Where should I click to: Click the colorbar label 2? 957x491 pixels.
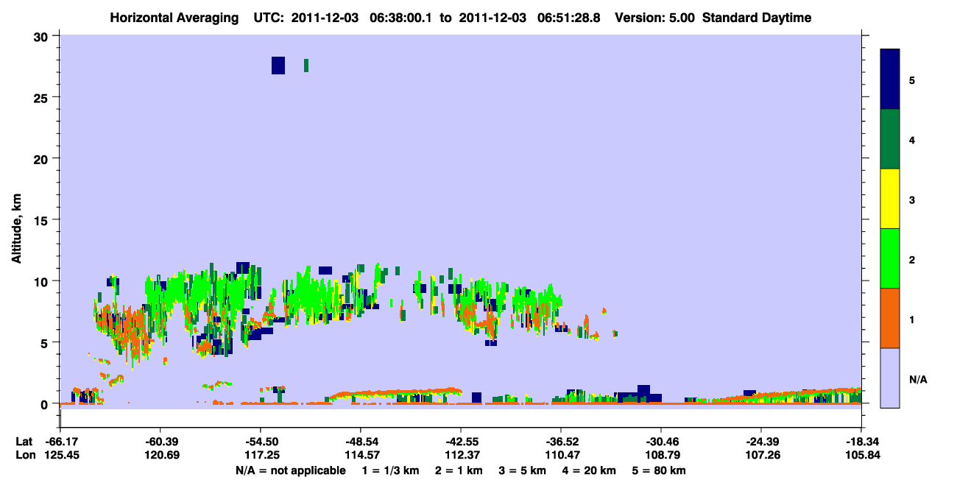click(x=912, y=260)
